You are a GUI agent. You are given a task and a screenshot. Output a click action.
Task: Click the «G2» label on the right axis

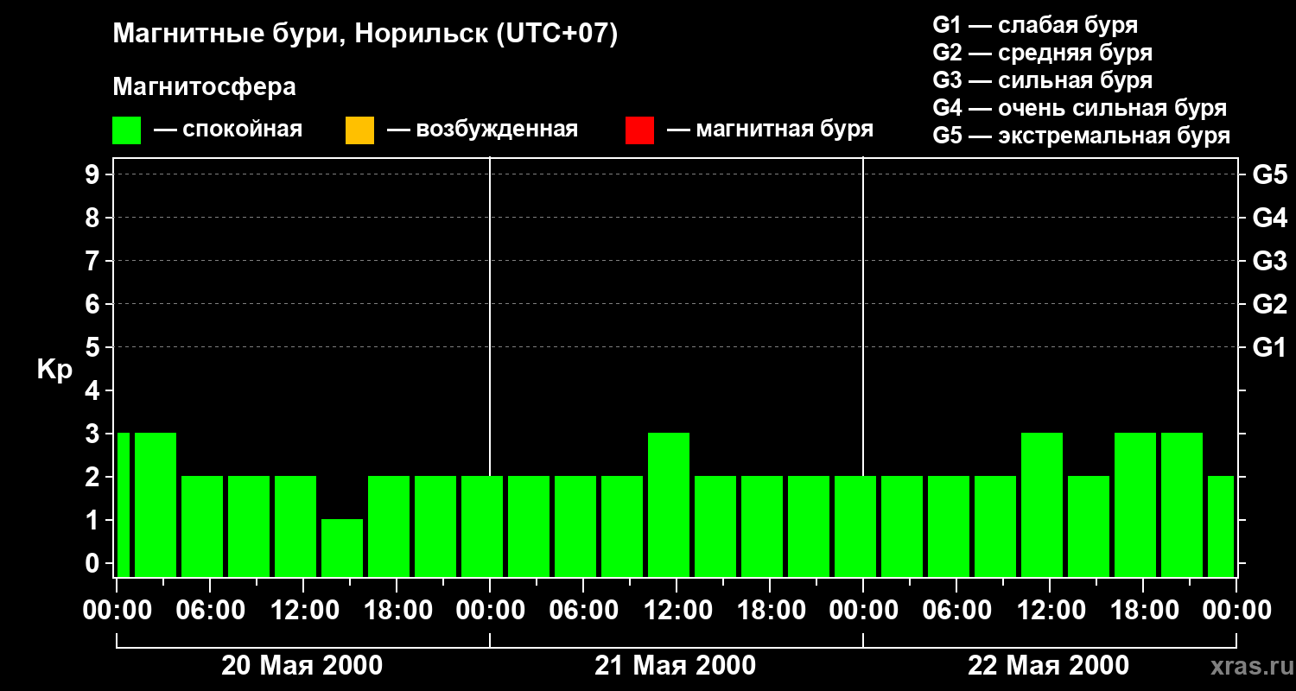point(1269,304)
